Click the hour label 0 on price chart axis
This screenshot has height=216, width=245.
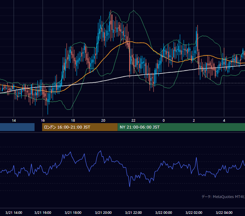click(x=164, y=121)
